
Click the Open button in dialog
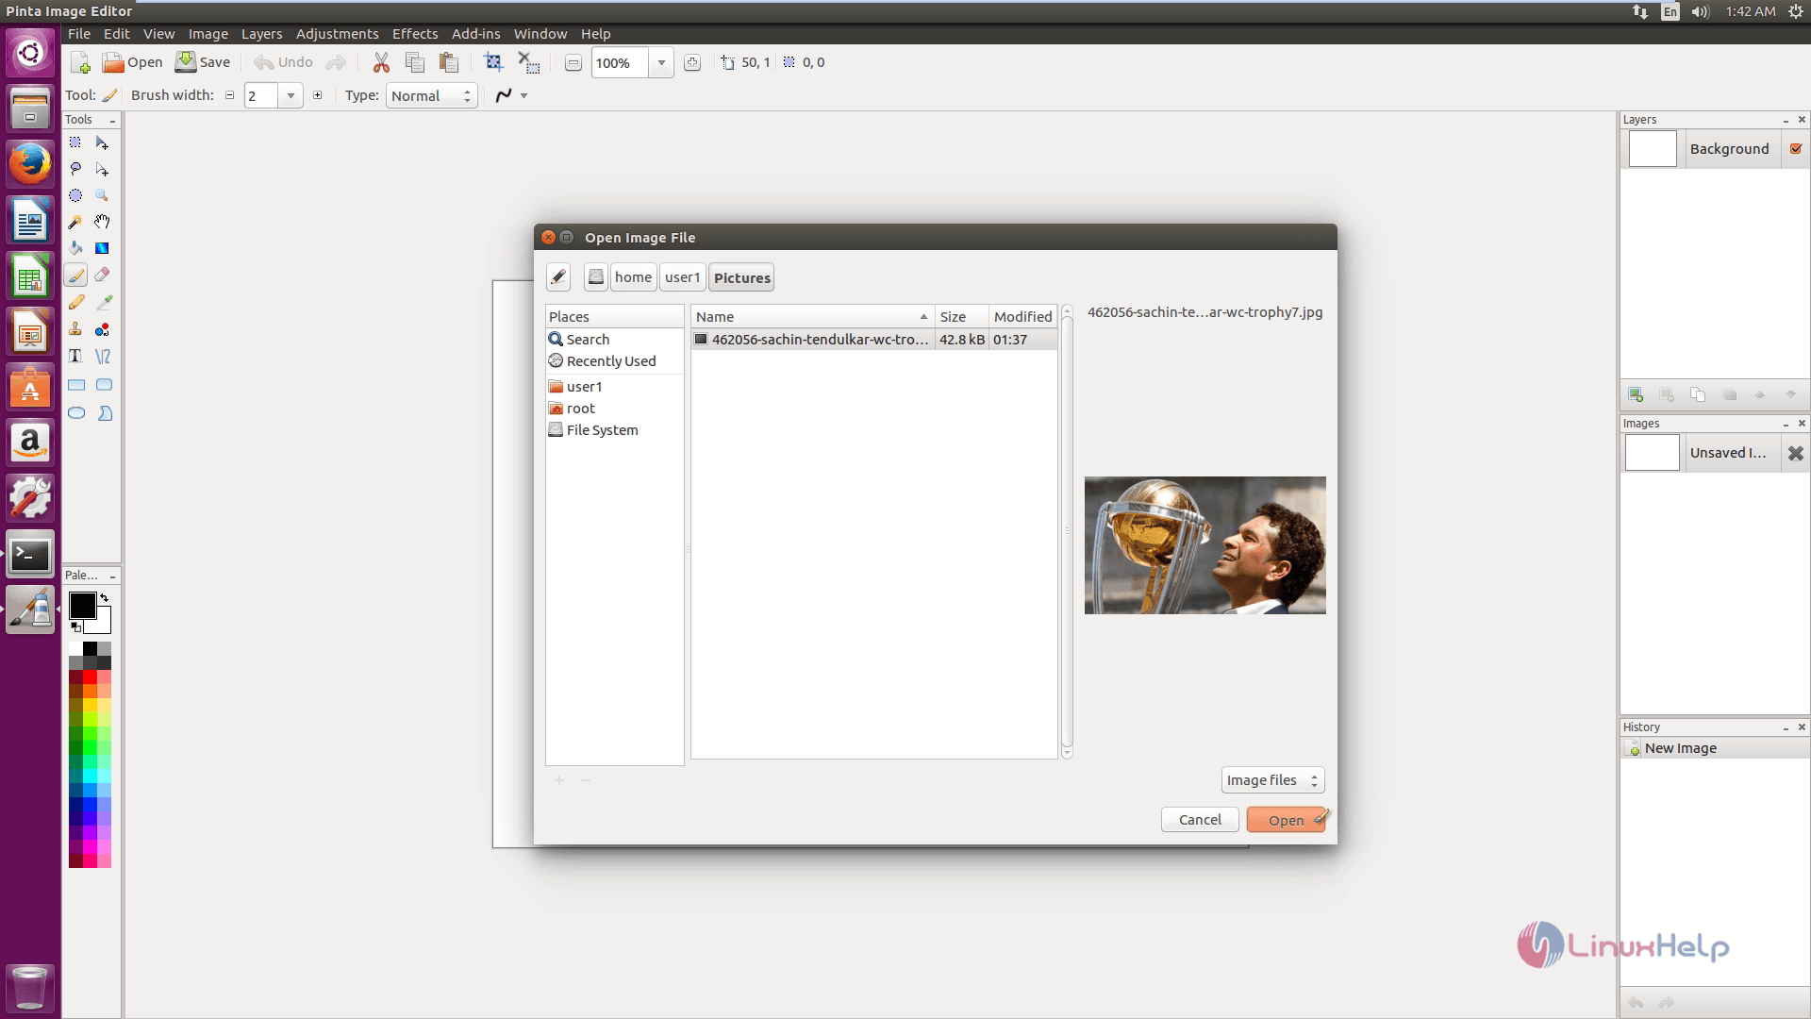pos(1287,820)
